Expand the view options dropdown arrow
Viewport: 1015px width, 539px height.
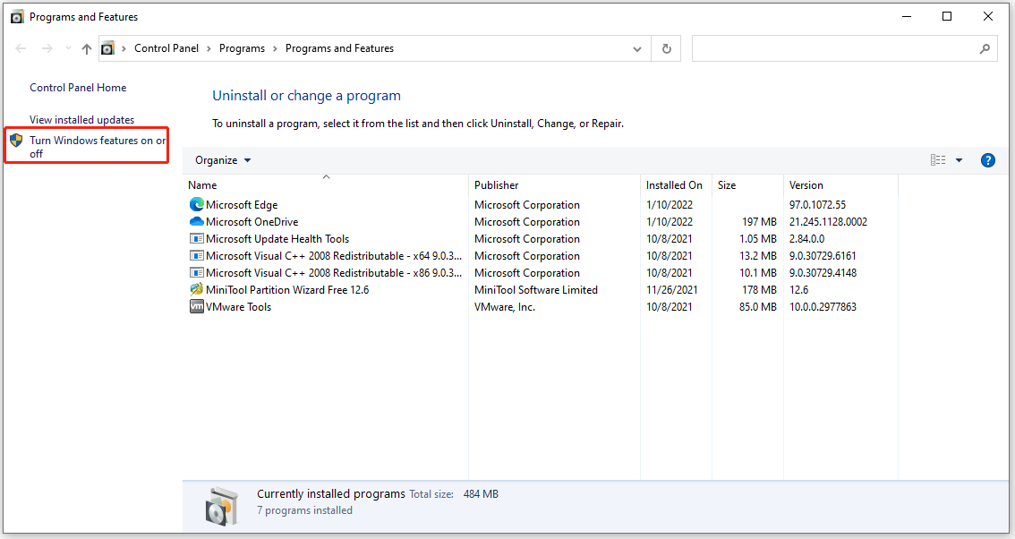[x=960, y=160]
